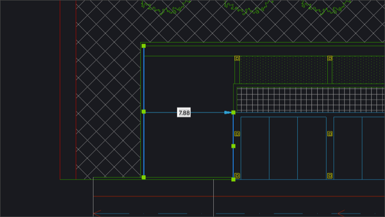385x217 pixels.
Task: Click the 7.88 dimension value field
Action: (184, 113)
